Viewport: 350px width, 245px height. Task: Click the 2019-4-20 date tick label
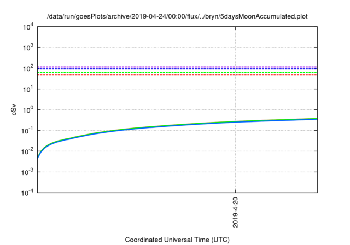point(236,212)
